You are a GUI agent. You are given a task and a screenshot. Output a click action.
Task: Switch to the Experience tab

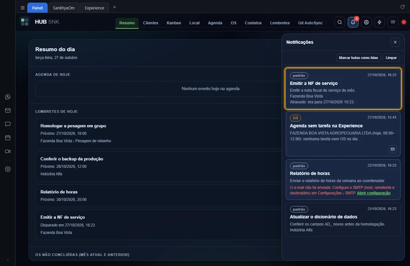tap(94, 8)
